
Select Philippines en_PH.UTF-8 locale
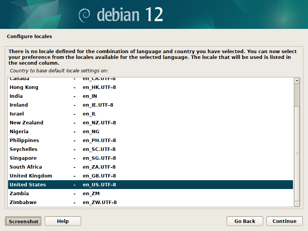[151, 140]
